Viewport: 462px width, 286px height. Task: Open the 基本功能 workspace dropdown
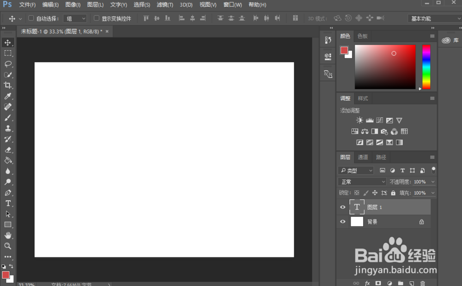tap(434, 18)
